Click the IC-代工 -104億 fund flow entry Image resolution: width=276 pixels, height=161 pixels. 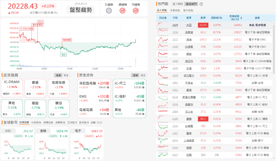(130, 85)
